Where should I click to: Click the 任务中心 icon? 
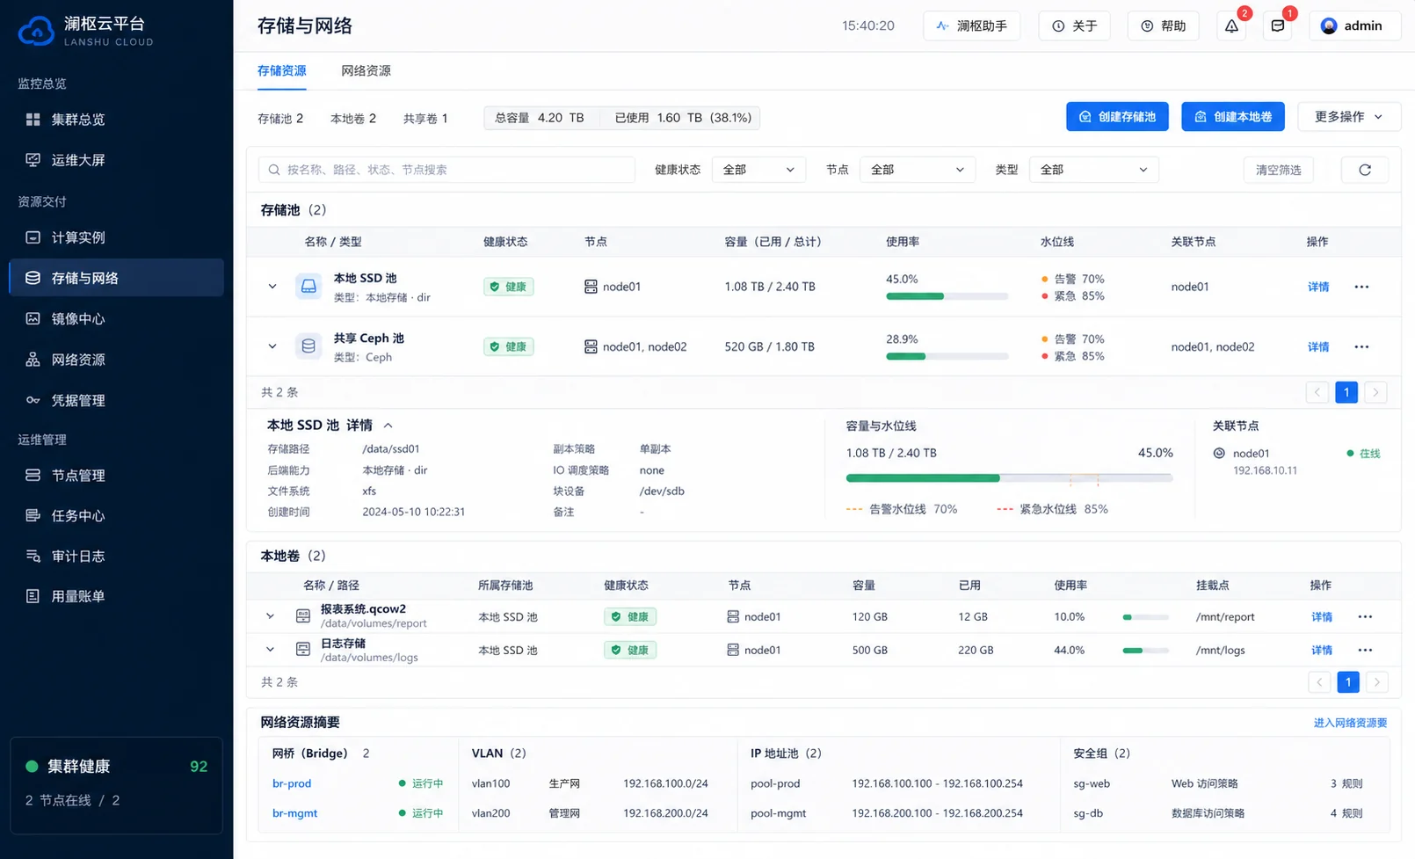pyautogui.click(x=33, y=515)
